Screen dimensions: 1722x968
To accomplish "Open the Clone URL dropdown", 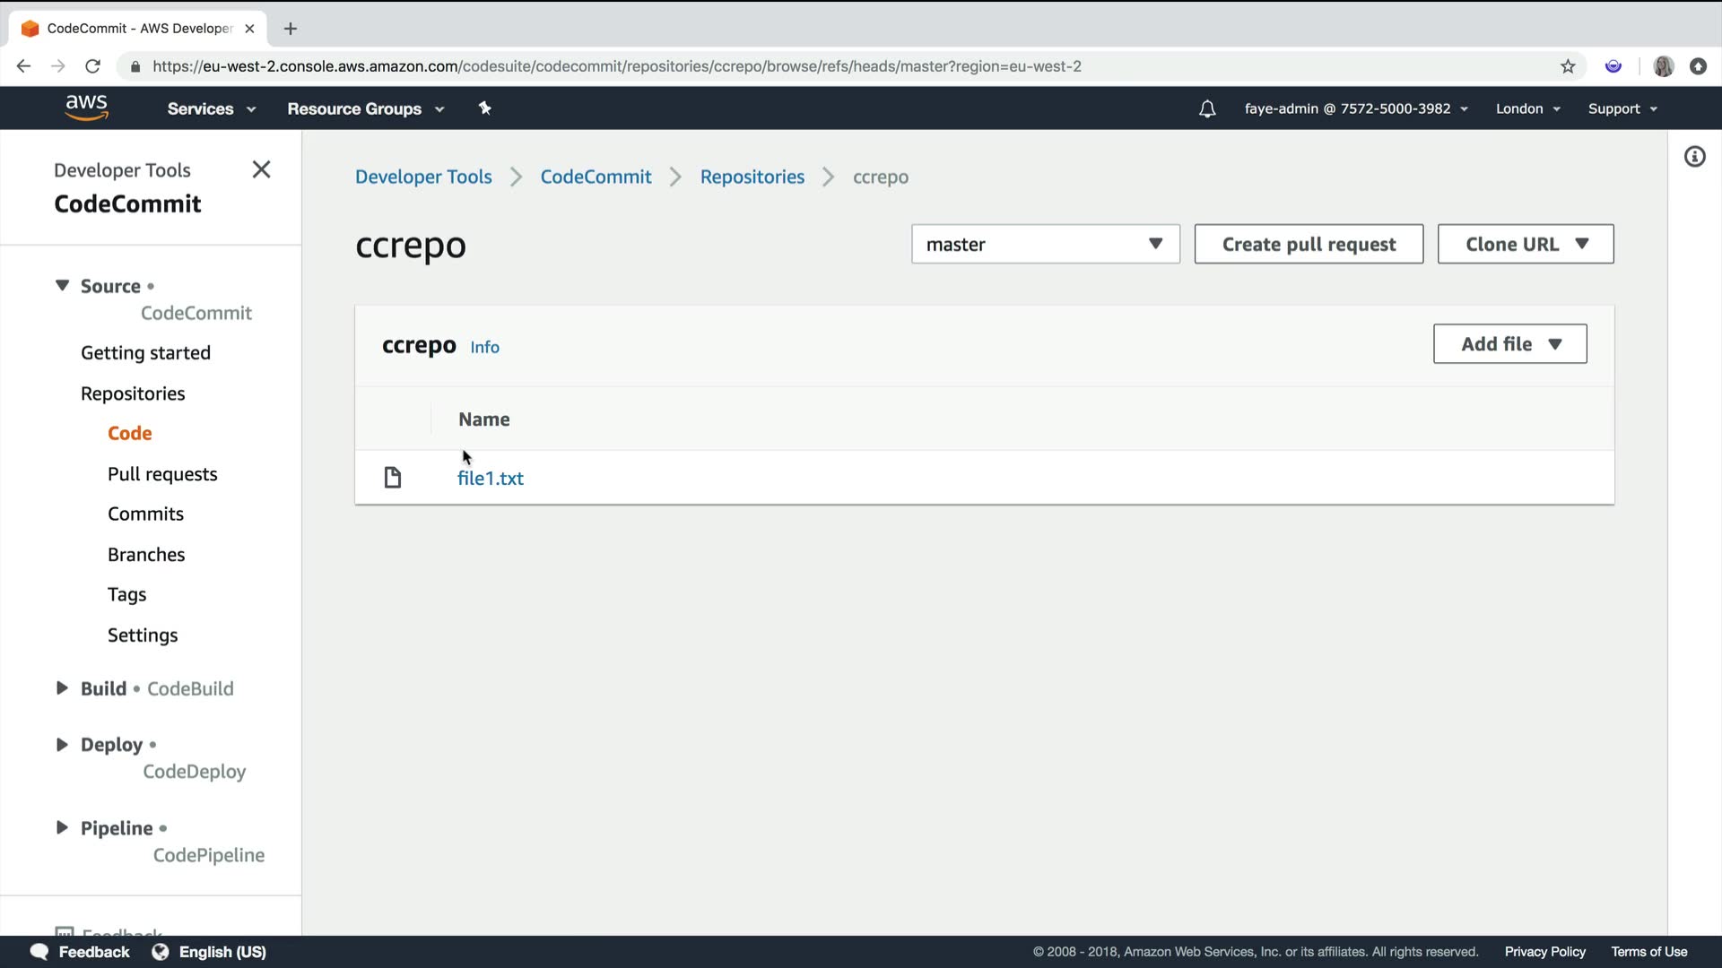I will (1525, 244).
